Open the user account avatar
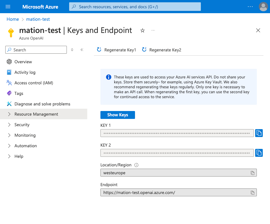This screenshot has height=224, width=270. (x=263, y=7)
